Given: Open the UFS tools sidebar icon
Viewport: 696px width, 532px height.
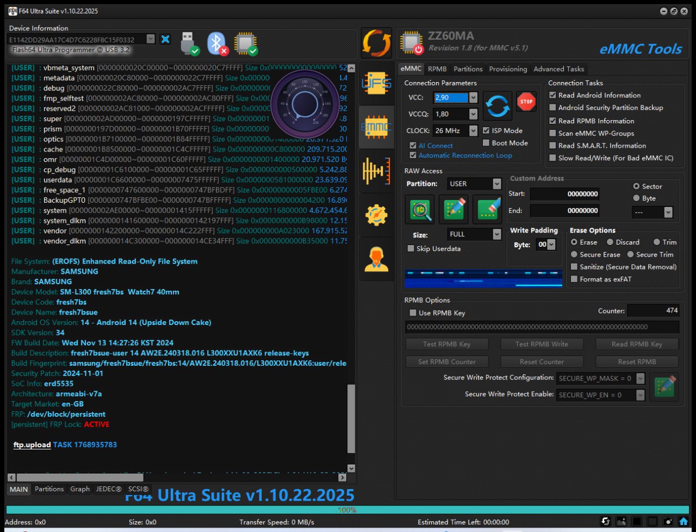Looking at the screenshot, I should pos(376,83).
